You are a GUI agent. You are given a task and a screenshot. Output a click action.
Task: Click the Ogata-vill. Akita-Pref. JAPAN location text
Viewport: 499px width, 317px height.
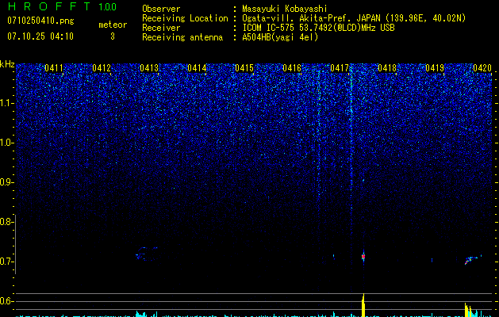312,18
